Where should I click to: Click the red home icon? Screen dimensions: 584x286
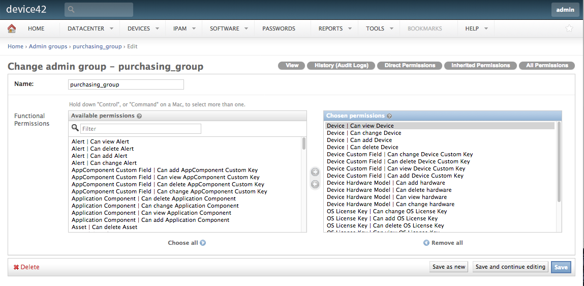[12, 28]
